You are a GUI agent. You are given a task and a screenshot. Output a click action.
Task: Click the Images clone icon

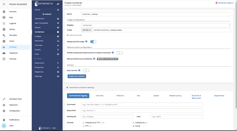(x=58, y=36)
